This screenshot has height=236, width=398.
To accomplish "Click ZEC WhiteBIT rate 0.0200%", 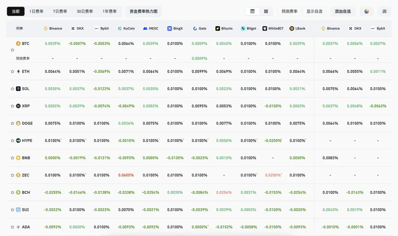I will pyautogui.click(x=273, y=175).
